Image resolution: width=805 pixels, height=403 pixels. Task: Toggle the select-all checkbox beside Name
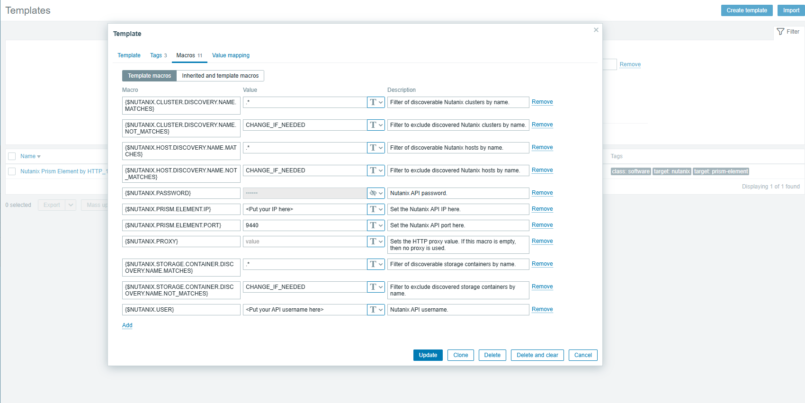click(x=12, y=156)
